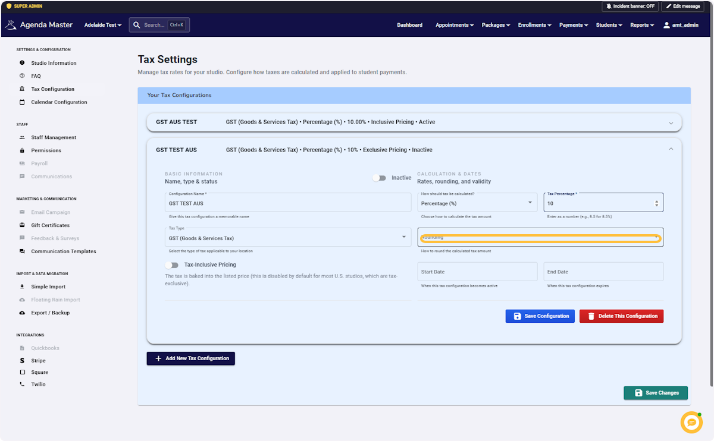The image size is (714, 441).
Task: Click the Staff Management people icon
Action: coord(22,137)
